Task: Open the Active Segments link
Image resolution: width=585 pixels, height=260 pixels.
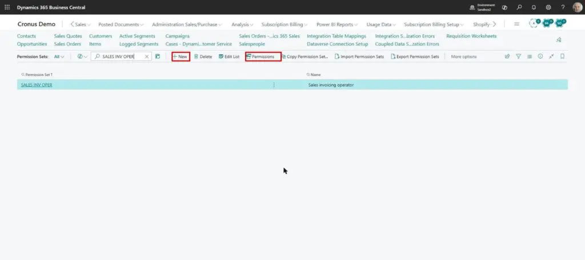Action: [137, 36]
